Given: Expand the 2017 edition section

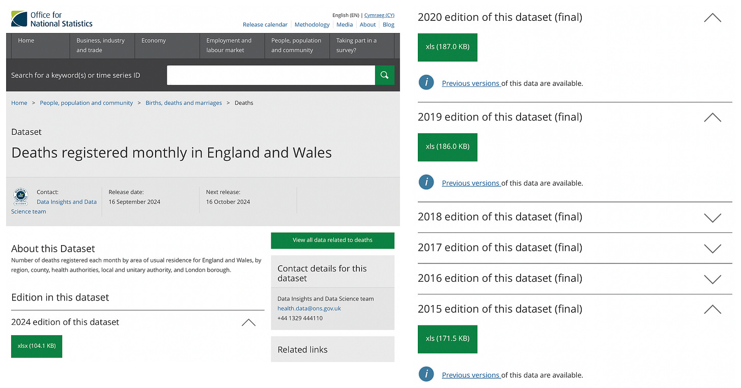Looking at the screenshot, I should click(x=712, y=248).
